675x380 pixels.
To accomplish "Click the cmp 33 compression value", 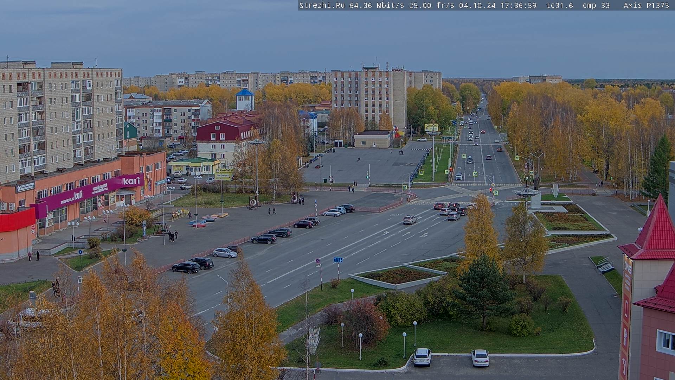I will [596, 5].
